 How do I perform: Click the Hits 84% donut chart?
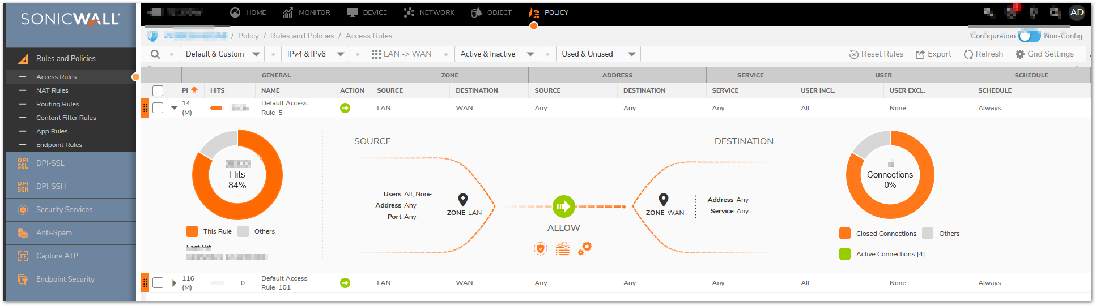(x=237, y=175)
